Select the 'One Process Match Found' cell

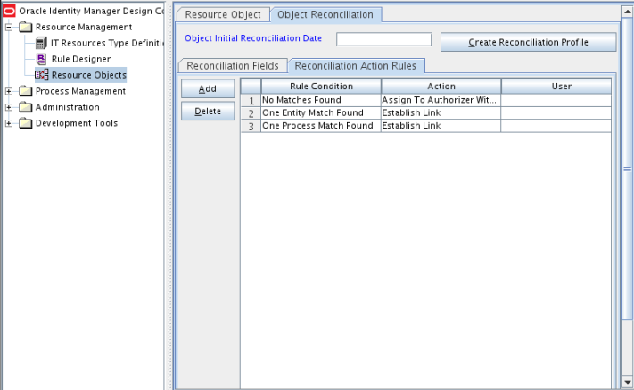[321, 126]
